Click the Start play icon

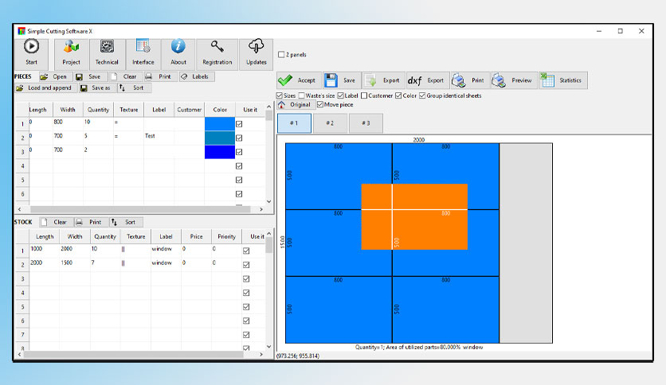coord(31,47)
